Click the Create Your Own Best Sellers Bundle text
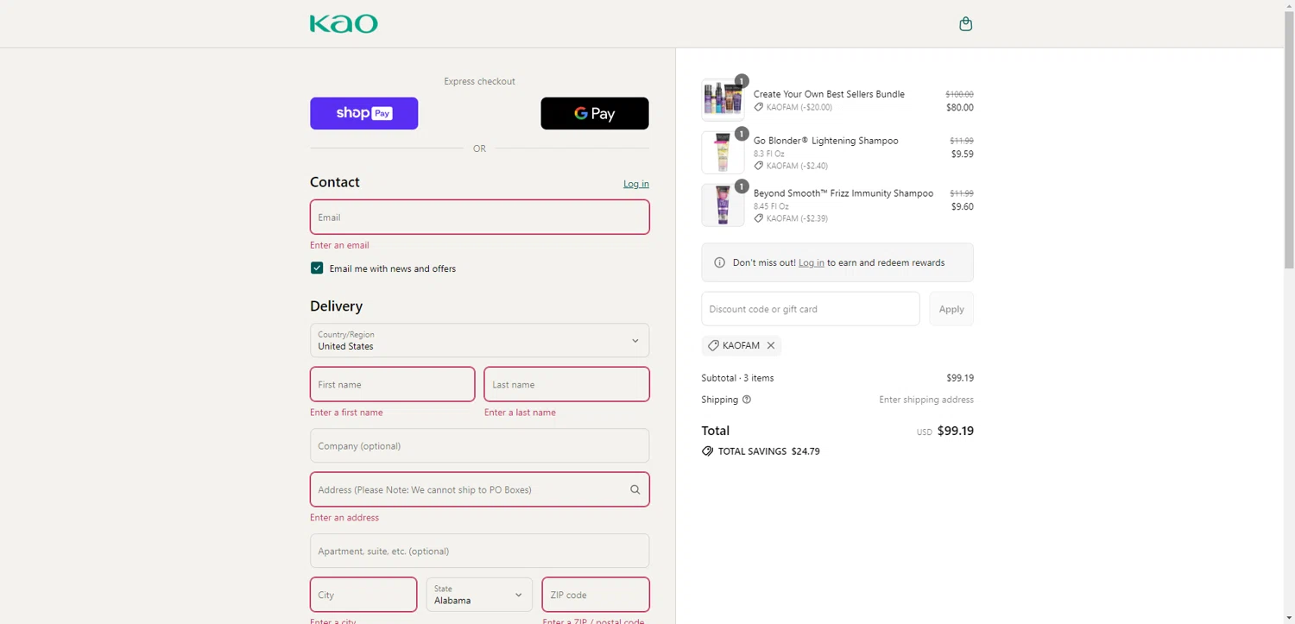The image size is (1295, 624). [x=829, y=94]
